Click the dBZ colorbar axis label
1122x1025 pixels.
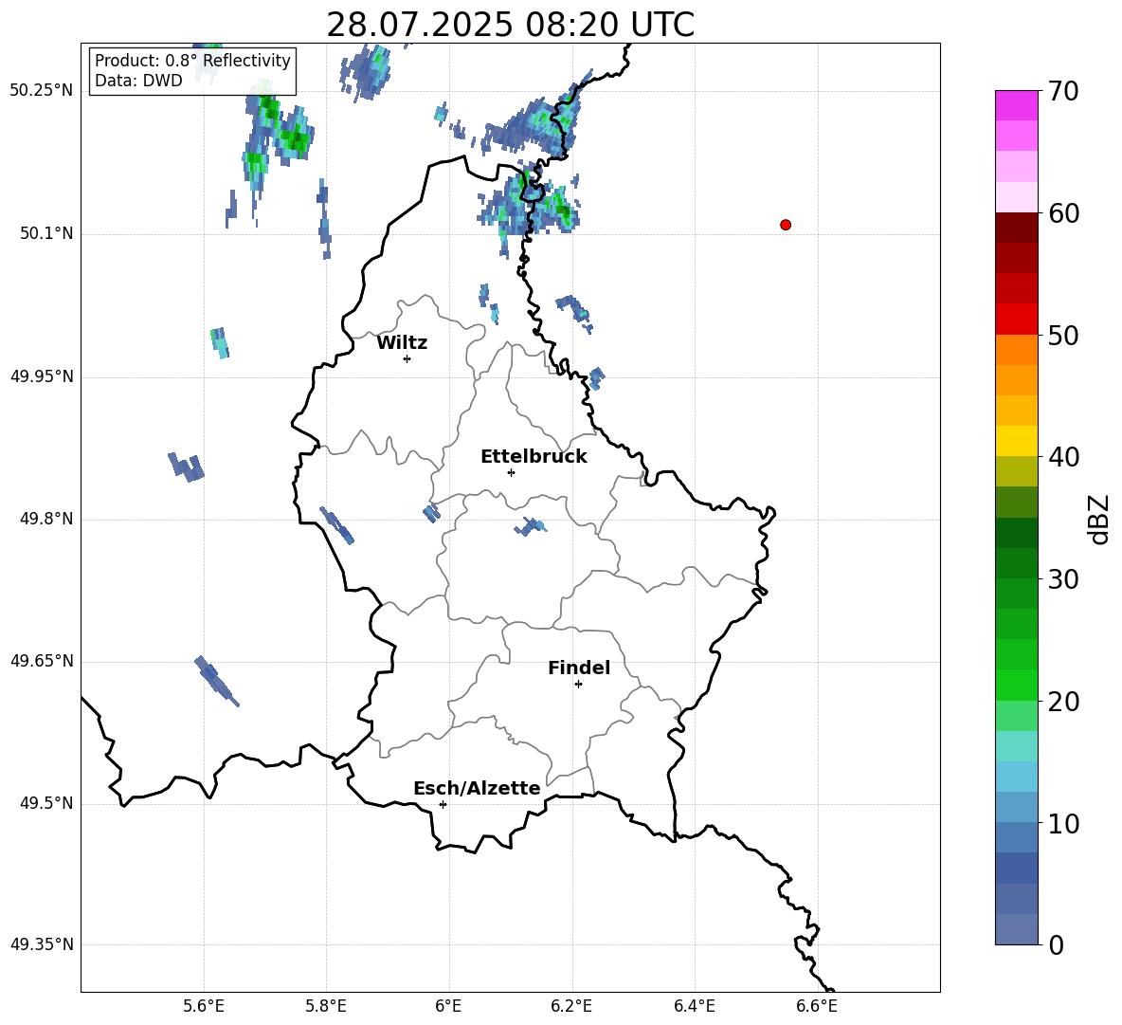pos(1100,519)
